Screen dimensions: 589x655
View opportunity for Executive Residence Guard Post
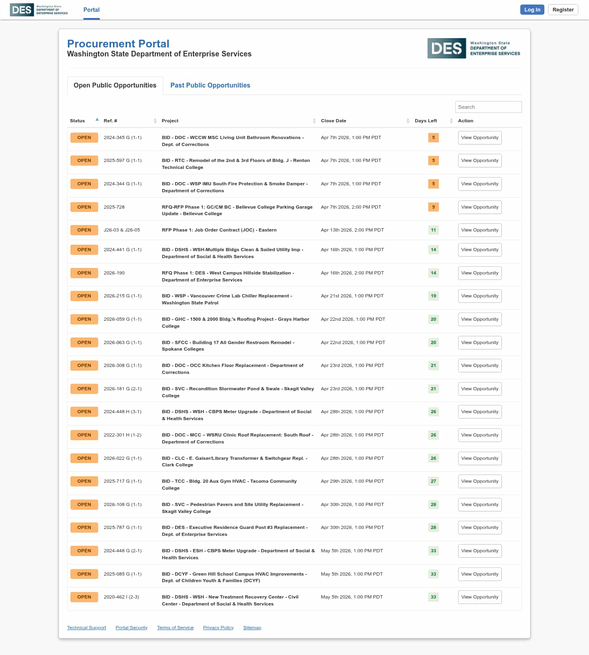pos(480,527)
